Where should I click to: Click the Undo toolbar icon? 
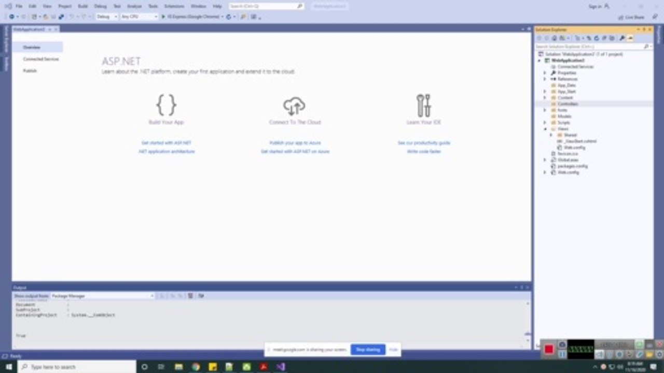pos(72,17)
